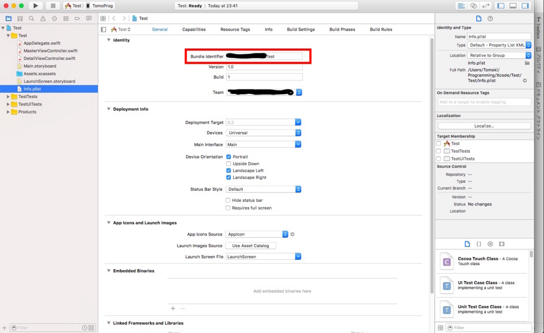The width and height of the screenshot is (544, 333).
Task: Switch to the Version editor
Action: (486, 5)
